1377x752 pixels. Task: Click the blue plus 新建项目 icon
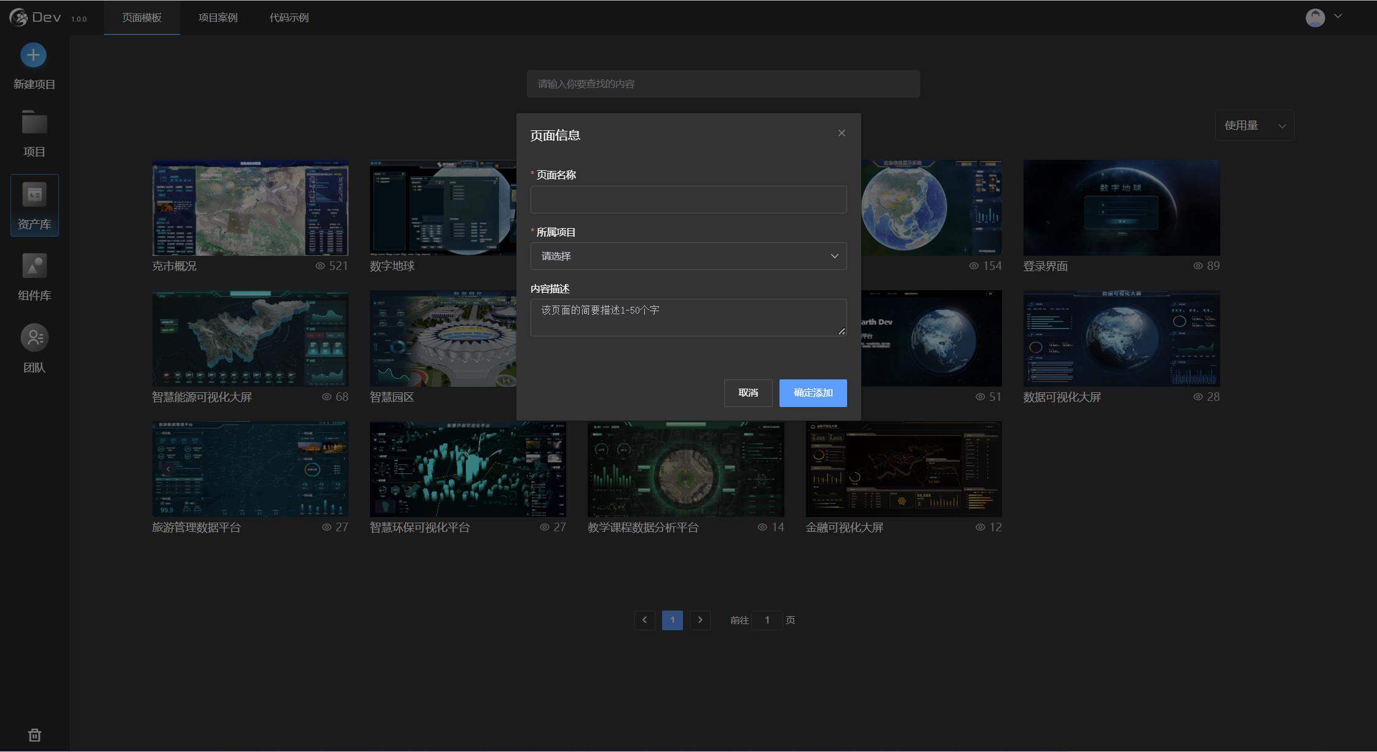(33, 55)
